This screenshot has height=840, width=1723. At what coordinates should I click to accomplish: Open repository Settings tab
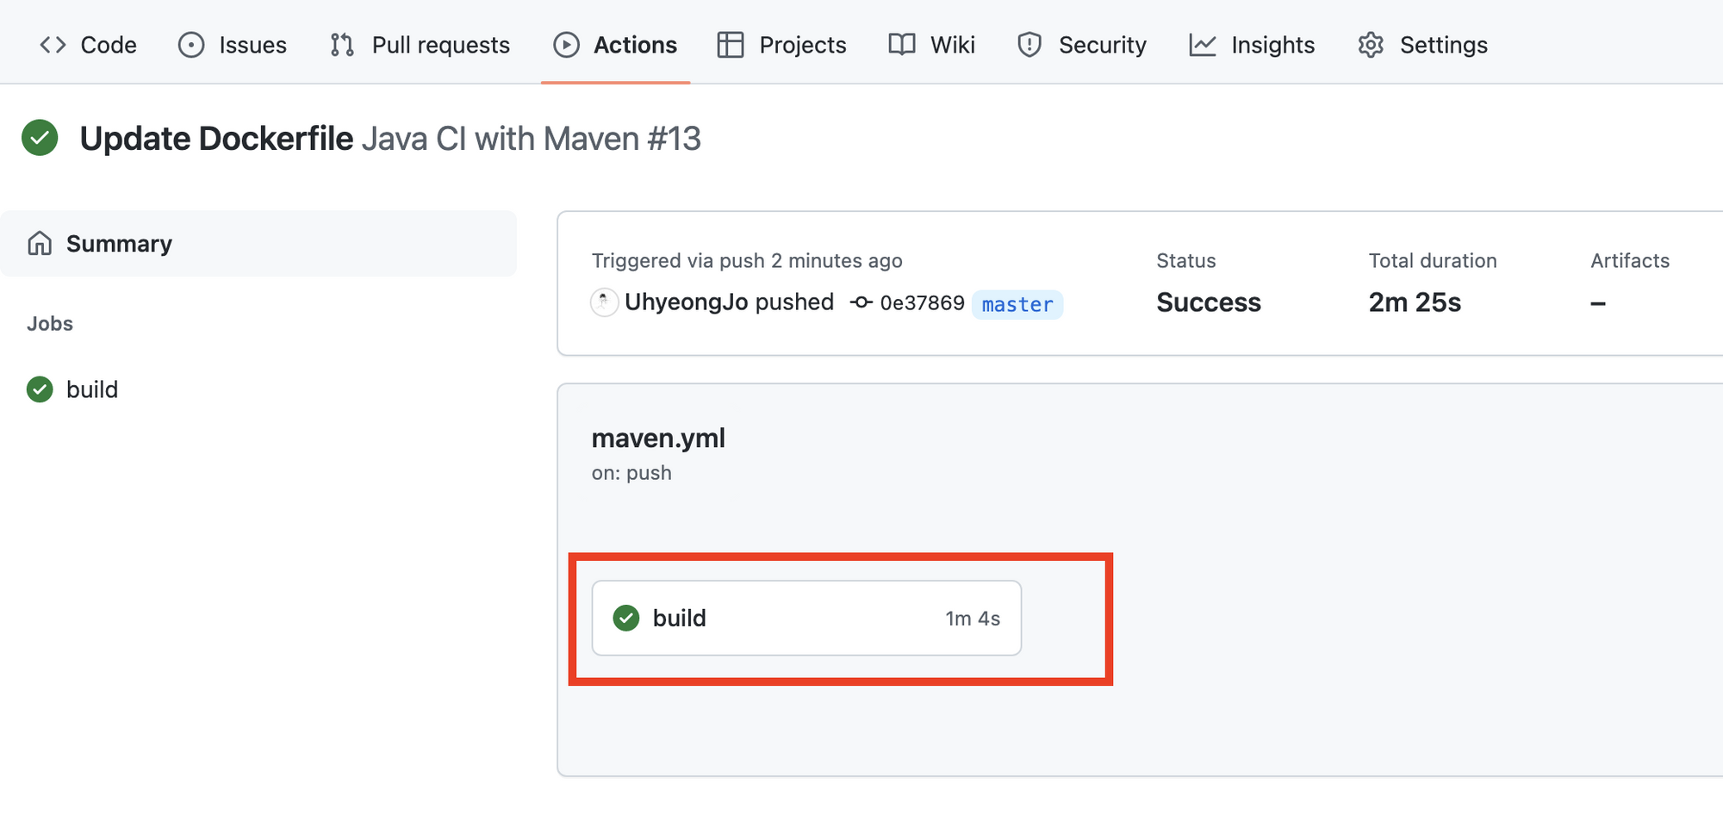pyautogui.click(x=1422, y=45)
